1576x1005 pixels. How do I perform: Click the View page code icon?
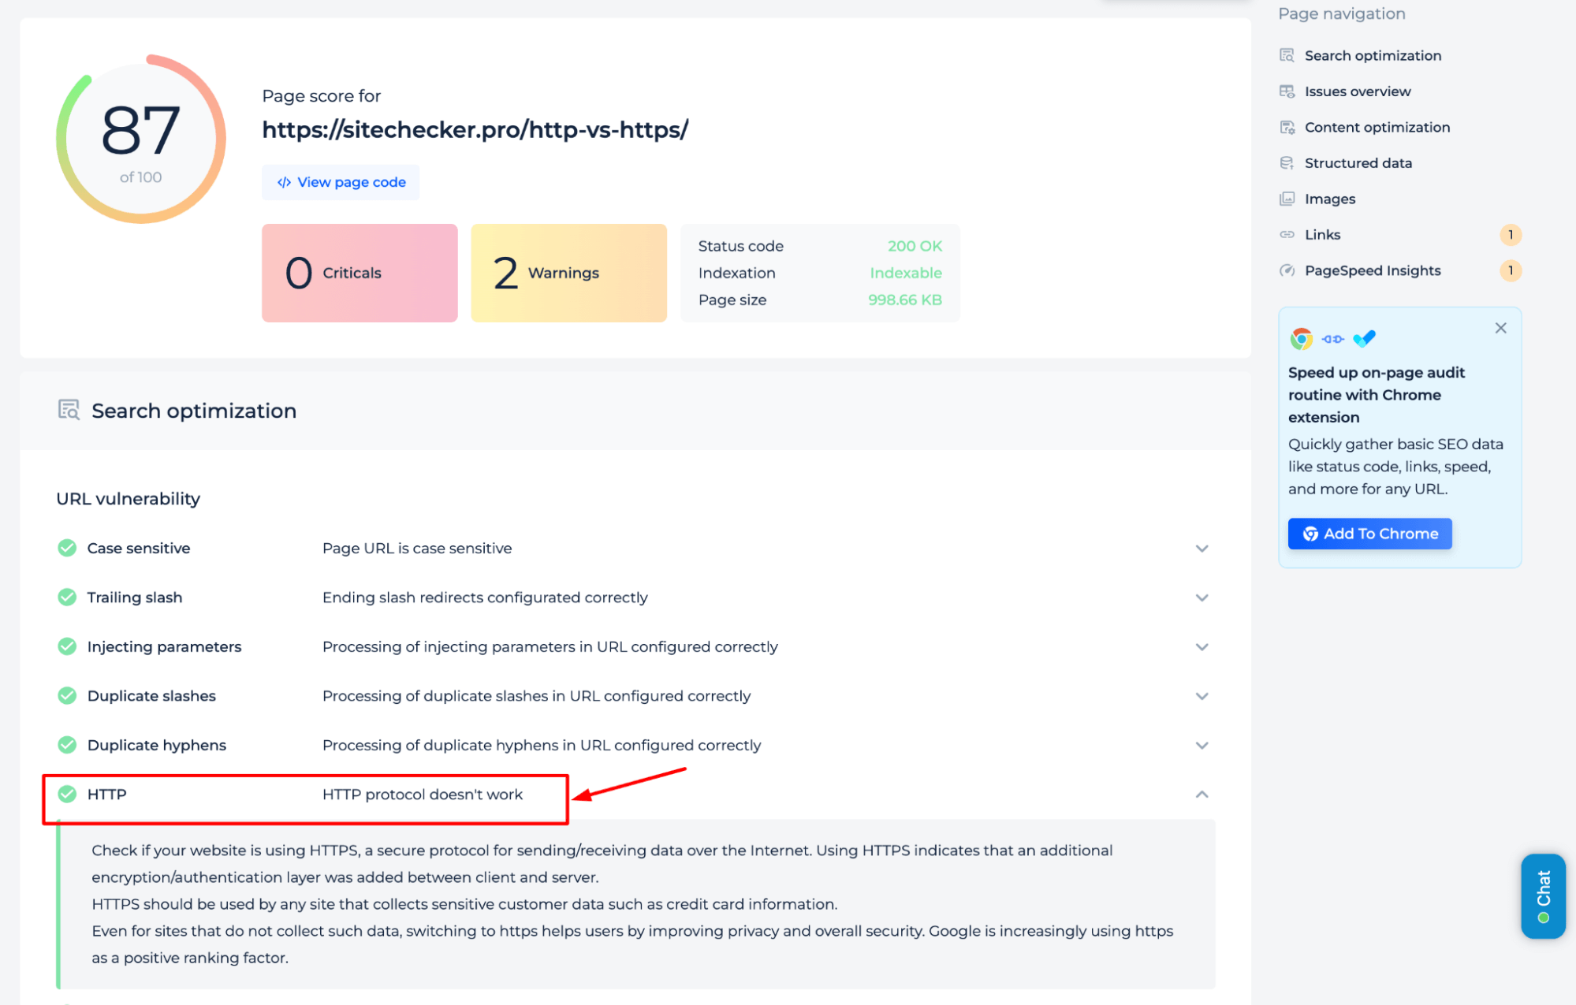click(284, 181)
